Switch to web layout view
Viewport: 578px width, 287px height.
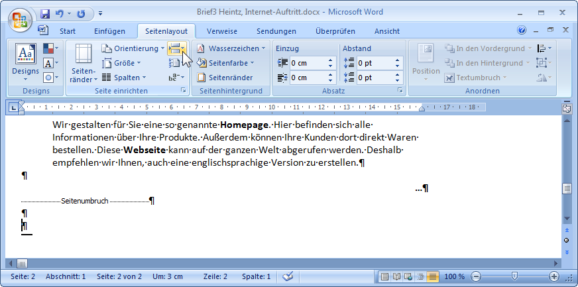click(x=408, y=276)
